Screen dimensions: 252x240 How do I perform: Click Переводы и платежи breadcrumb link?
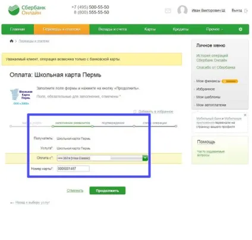coord(34,41)
